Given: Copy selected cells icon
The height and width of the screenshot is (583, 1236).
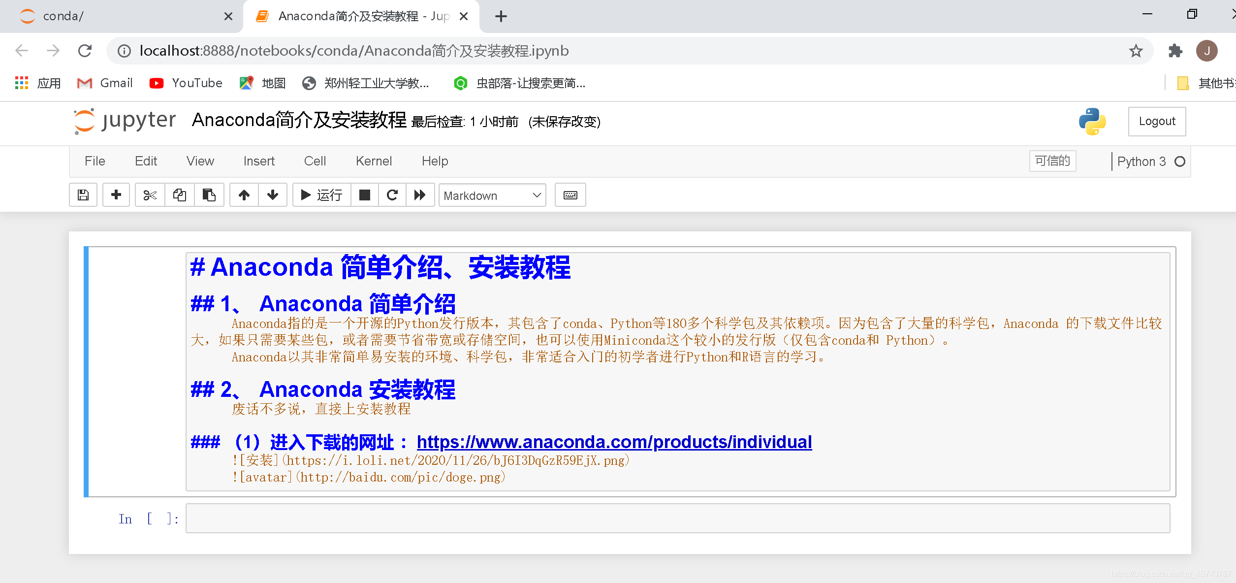Looking at the screenshot, I should [180, 195].
